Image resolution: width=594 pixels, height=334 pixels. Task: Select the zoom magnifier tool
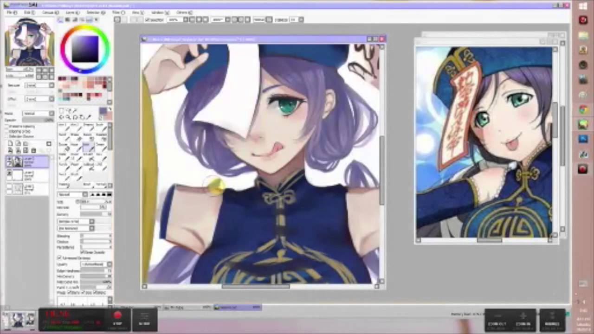pos(68,117)
